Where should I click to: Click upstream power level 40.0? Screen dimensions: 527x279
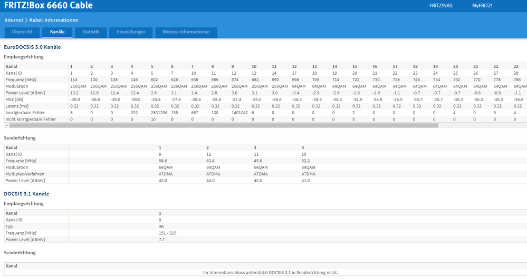click(x=258, y=181)
